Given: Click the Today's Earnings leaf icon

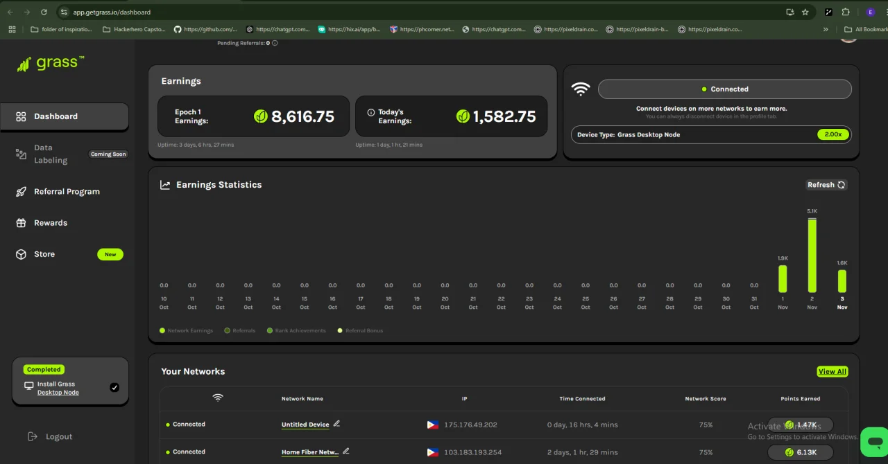Looking at the screenshot, I should click(463, 116).
